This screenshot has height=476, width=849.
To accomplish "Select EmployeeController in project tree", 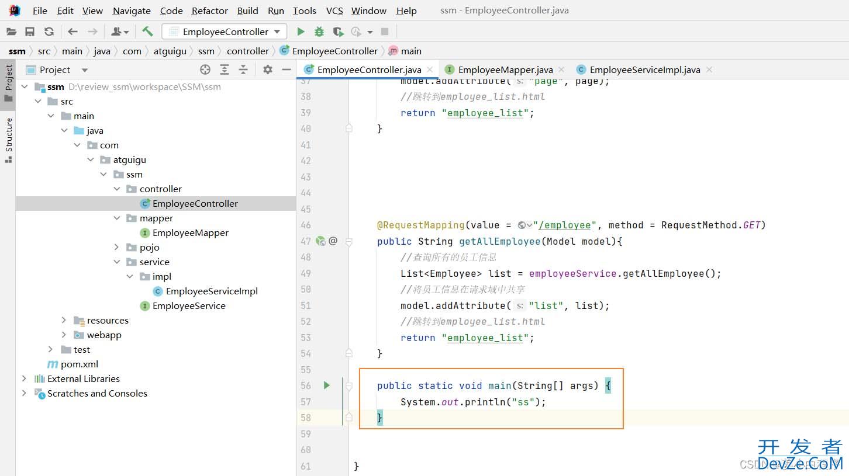I will (x=195, y=203).
